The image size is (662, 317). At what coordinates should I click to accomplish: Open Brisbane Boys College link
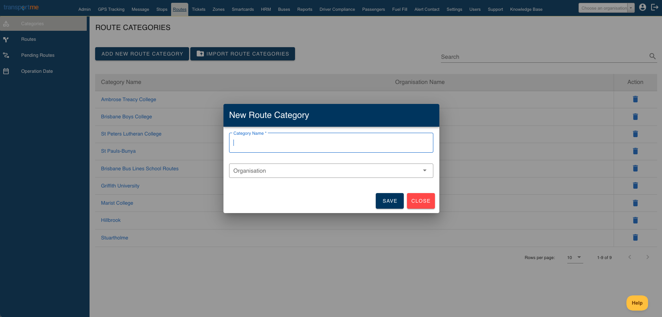[x=126, y=117]
